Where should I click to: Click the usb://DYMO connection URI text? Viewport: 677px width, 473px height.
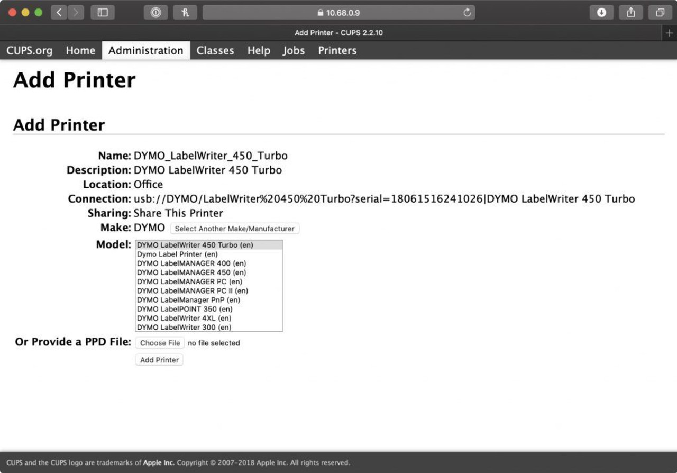(384, 199)
